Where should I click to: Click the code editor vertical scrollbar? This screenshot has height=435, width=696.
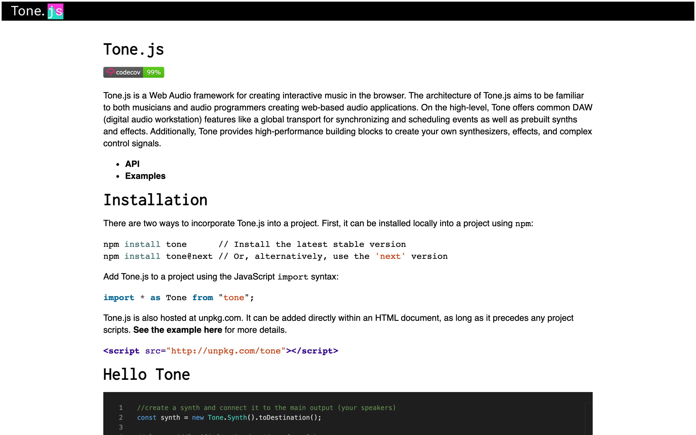(589, 419)
